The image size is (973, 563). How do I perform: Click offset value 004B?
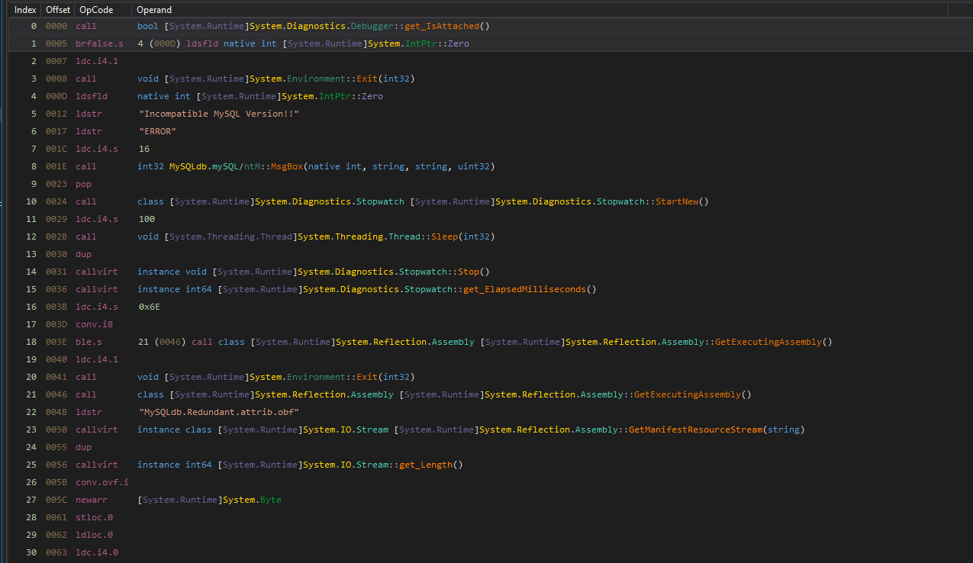click(x=56, y=412)
